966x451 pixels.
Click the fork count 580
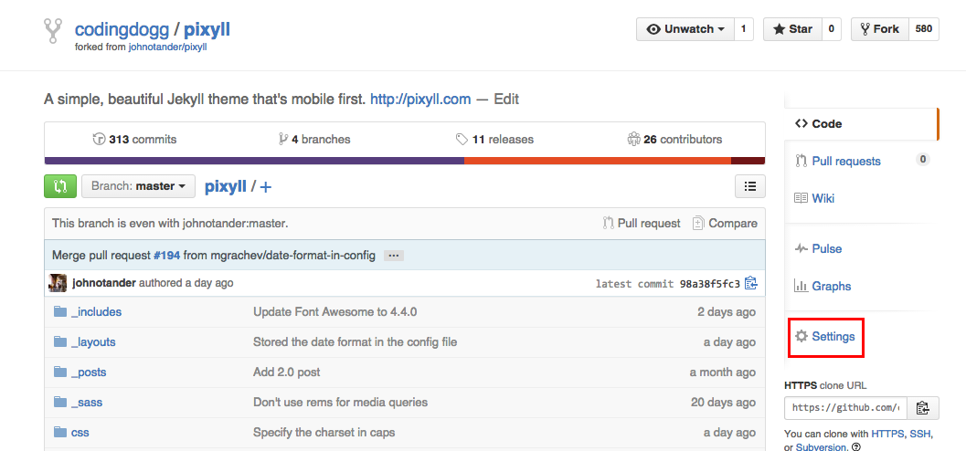923,29
